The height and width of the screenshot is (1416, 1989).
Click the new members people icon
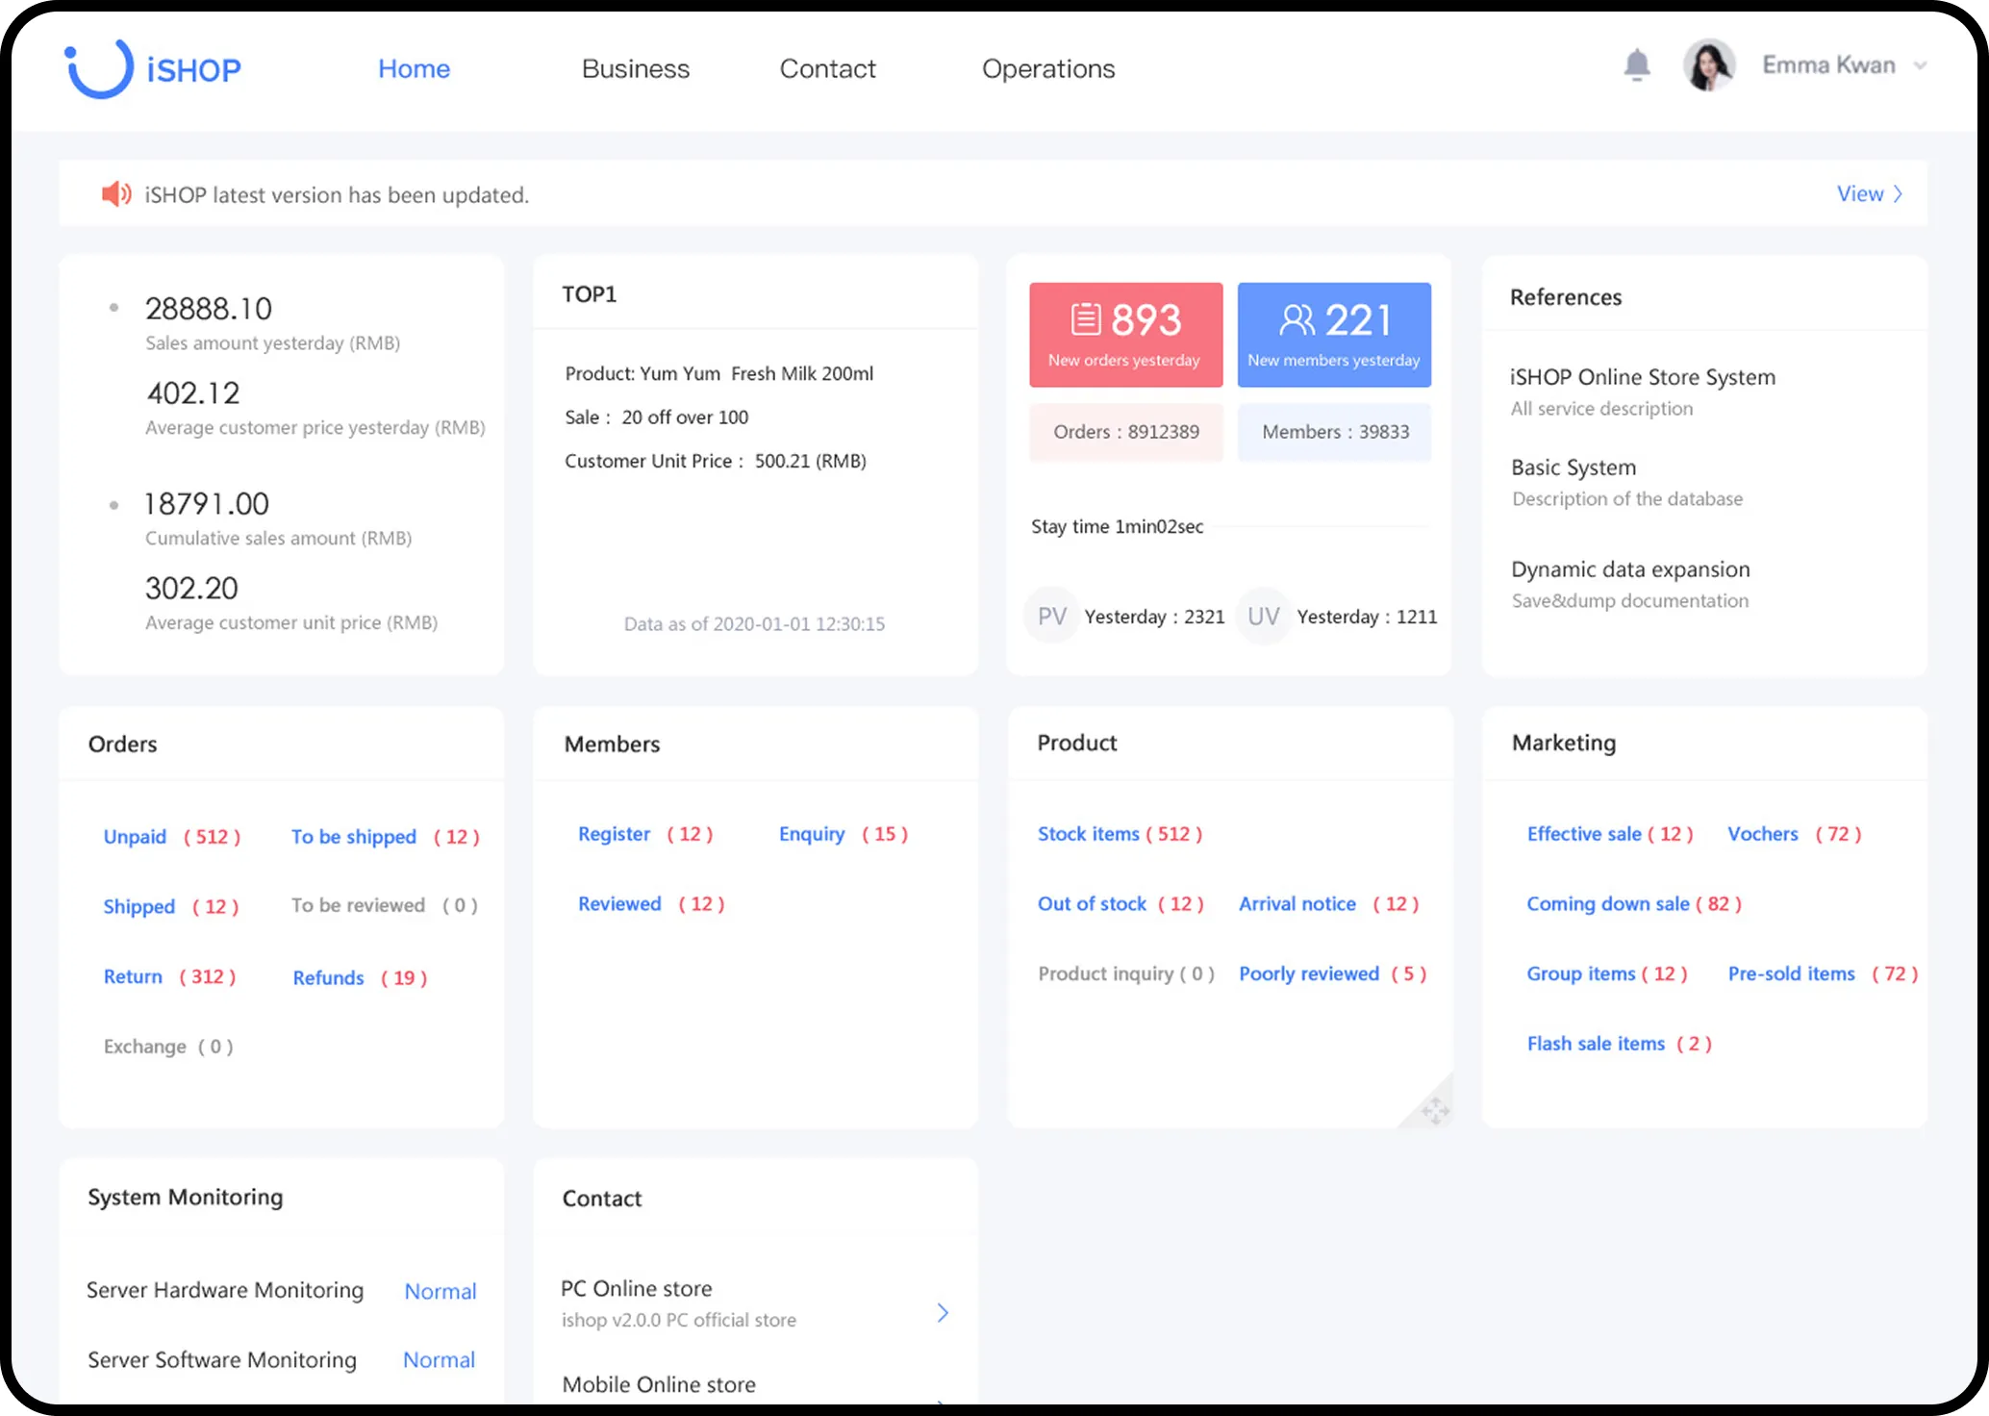pos(1297,318)
